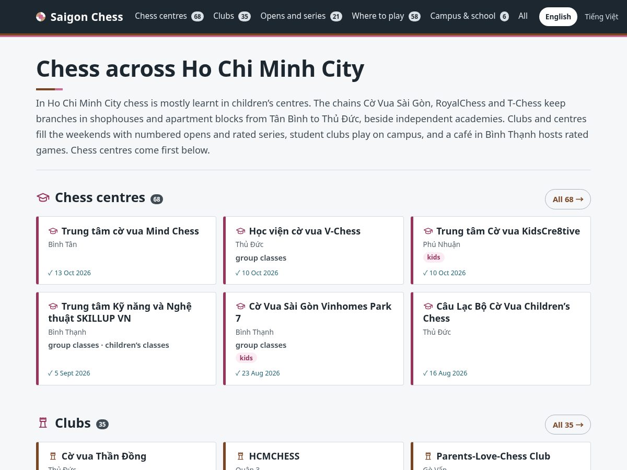Screen dimensions: 627x470
Task: Click the 35 badge beside Clubs heading
Action: click(x=102, y=425)
